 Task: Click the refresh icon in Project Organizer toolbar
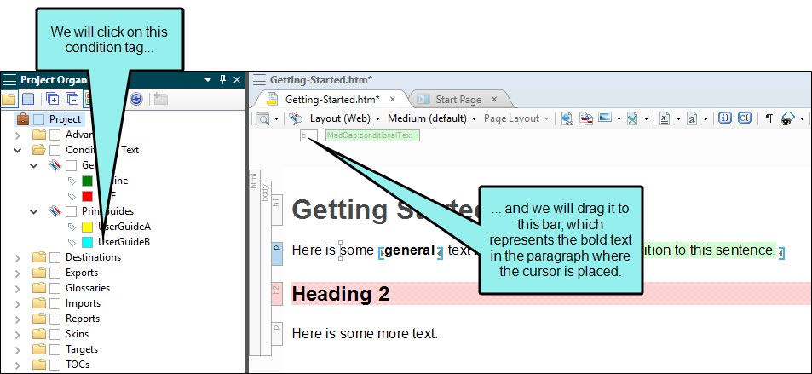pos(136,99)
